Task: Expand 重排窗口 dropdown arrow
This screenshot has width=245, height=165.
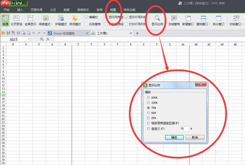Action: (x=209, y=24)
